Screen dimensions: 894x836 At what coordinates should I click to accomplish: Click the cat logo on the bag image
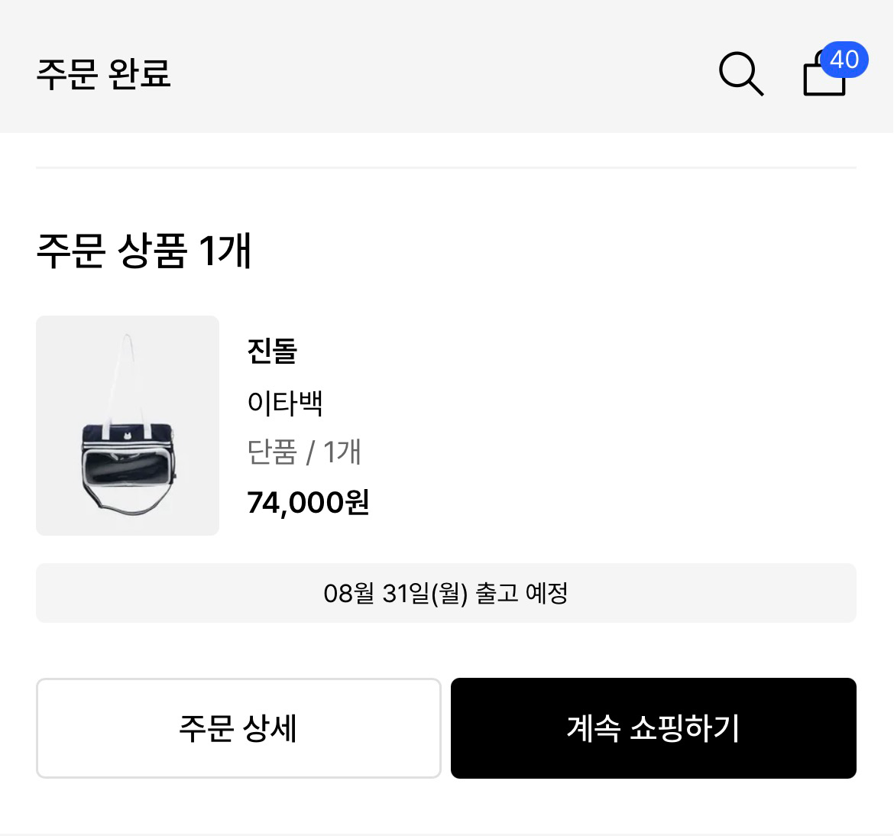[x=128, y=437]
